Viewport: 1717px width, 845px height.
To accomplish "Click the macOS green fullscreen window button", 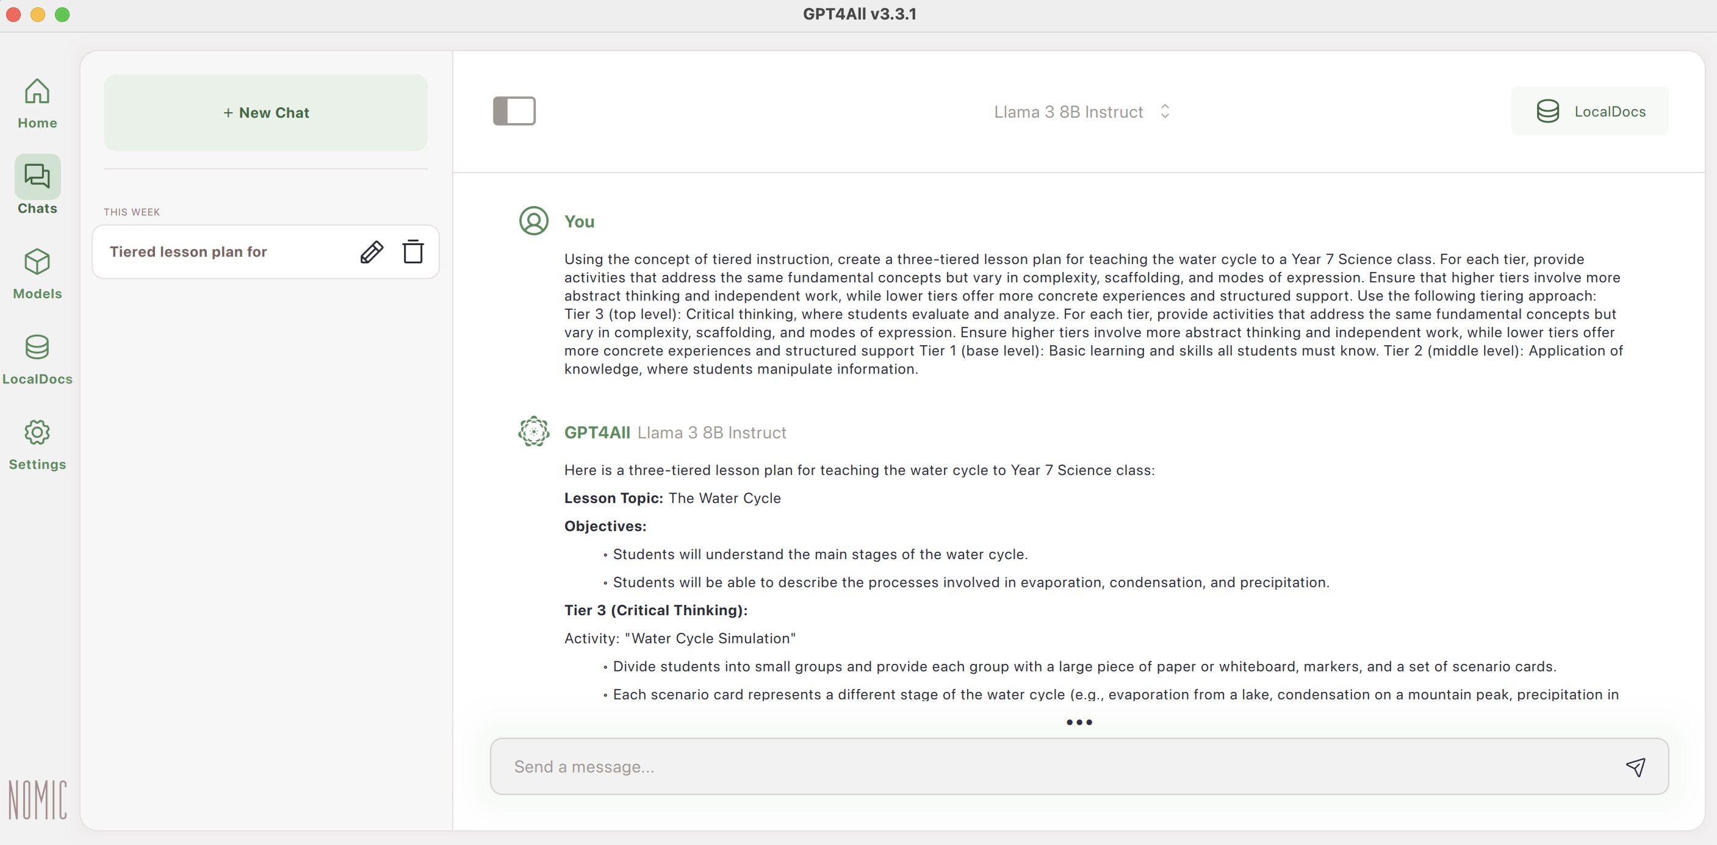I will (x=62, y=14).
